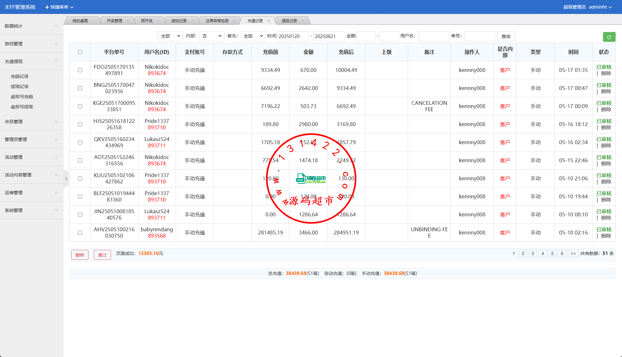Close the 提现记录 tab

[x=303, y=21]
